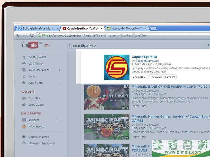Click the green padlock in the address bar

click(x=39, y=35)
